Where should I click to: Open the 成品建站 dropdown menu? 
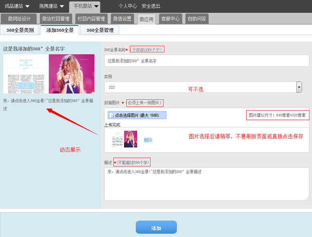coord(17,6)
